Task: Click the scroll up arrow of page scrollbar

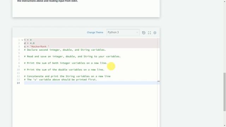Action: 225,1
